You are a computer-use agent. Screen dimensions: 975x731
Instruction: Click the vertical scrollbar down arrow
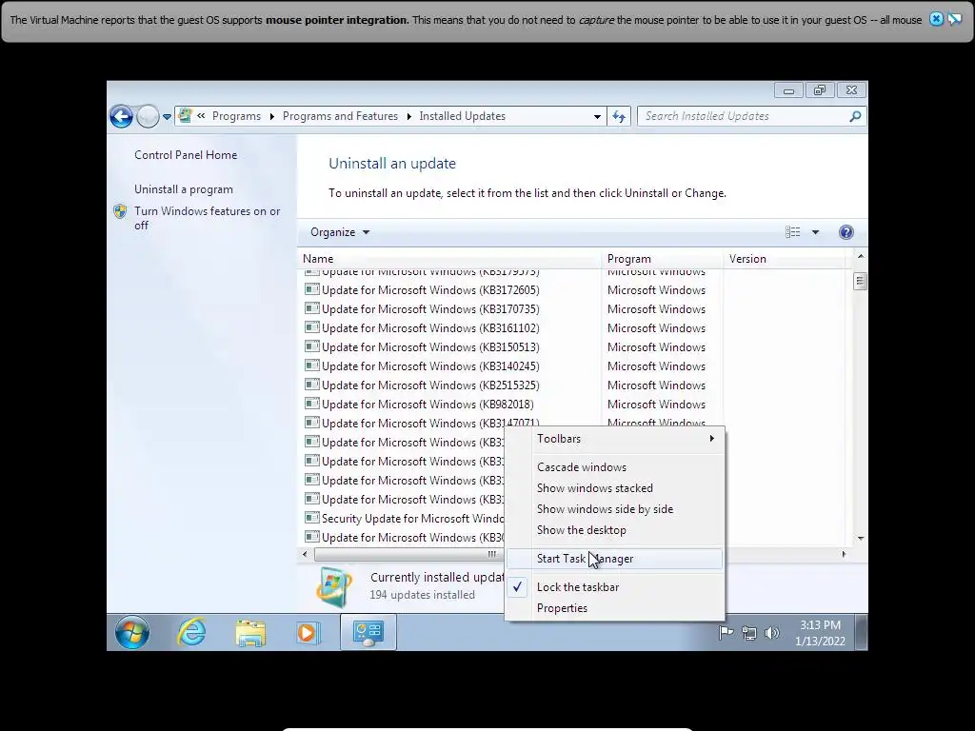pos(861,539)
